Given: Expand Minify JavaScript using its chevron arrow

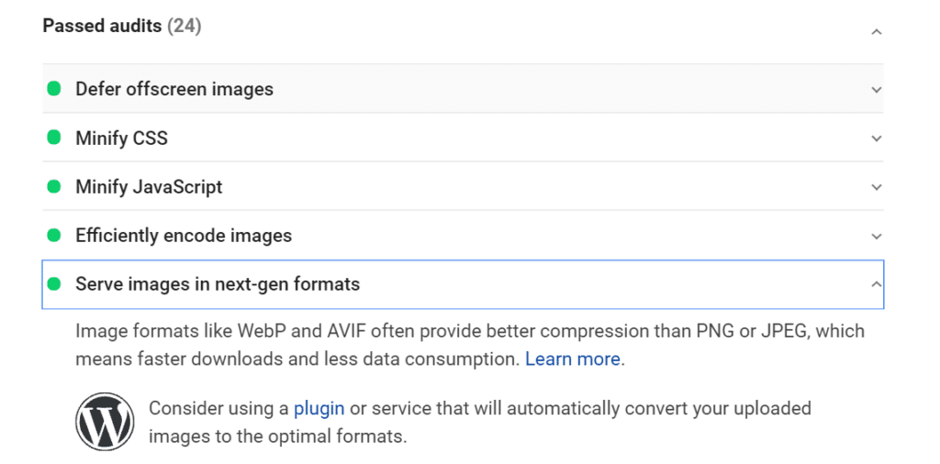Looking at the screenshot, I should pos(877,187).
